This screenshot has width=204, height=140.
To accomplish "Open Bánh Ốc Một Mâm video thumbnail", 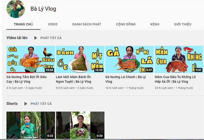I will click(80, 60).
